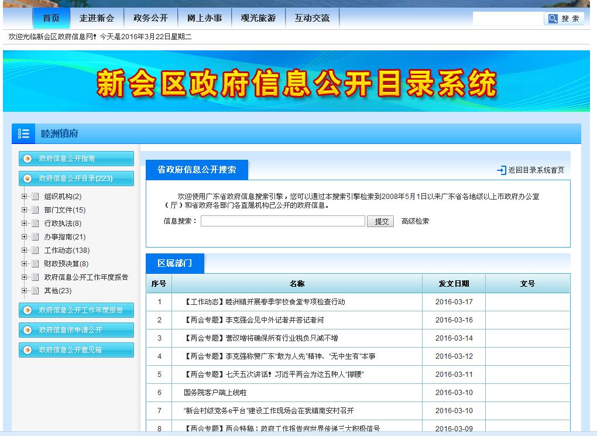Click the arrow icon on 政府信息公开意见箱
The image size is (597, 436).
click(28, 350)
